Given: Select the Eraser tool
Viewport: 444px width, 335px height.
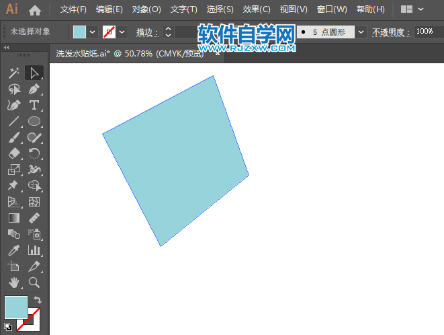Looking at the screenshot, I should (x=14, y=153).
